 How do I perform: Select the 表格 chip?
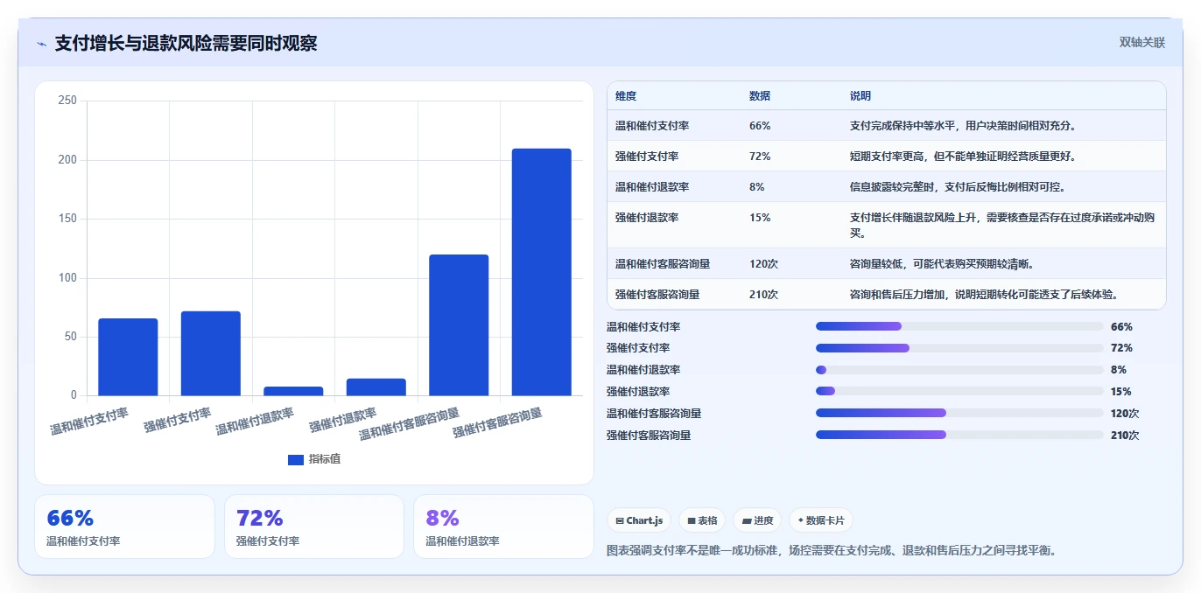pos(702,520)
